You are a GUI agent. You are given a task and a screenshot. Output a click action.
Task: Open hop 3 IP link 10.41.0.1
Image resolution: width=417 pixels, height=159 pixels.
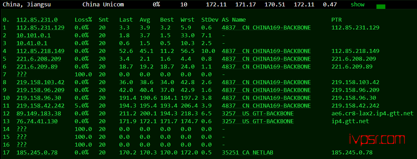[x=32, y=43]
